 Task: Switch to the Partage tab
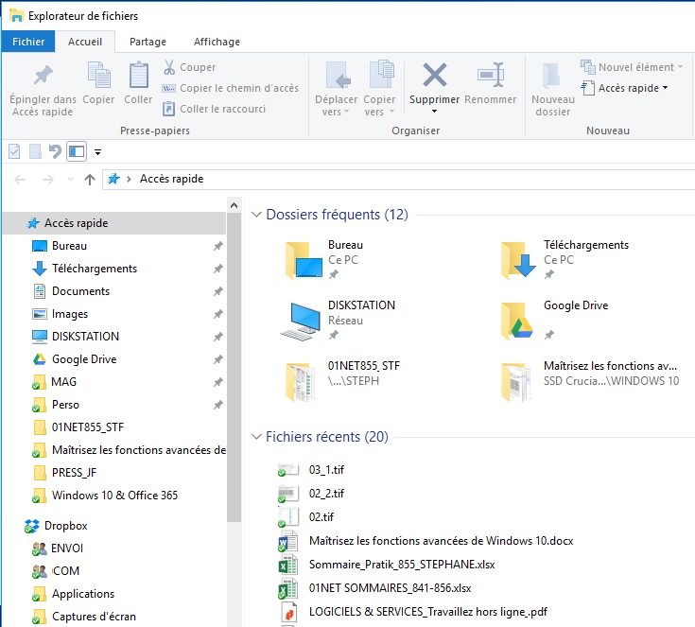click(x=148, y=42)
